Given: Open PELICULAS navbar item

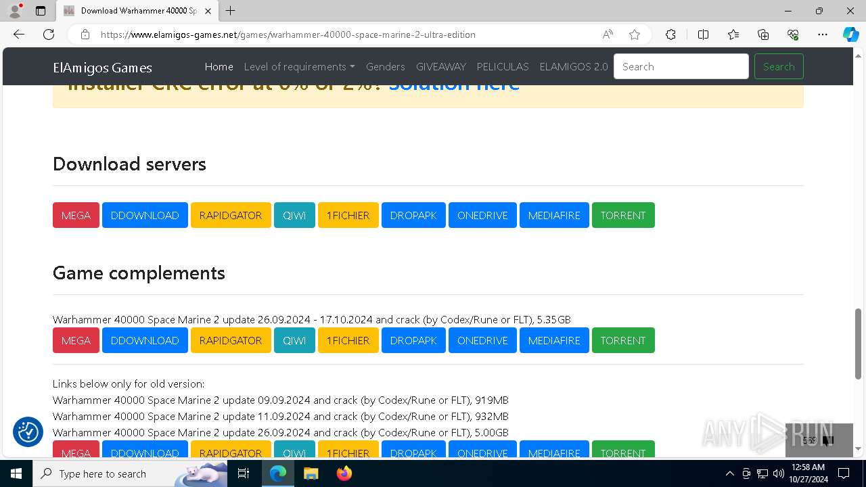Looking at the screenshot, I should 503,66.
